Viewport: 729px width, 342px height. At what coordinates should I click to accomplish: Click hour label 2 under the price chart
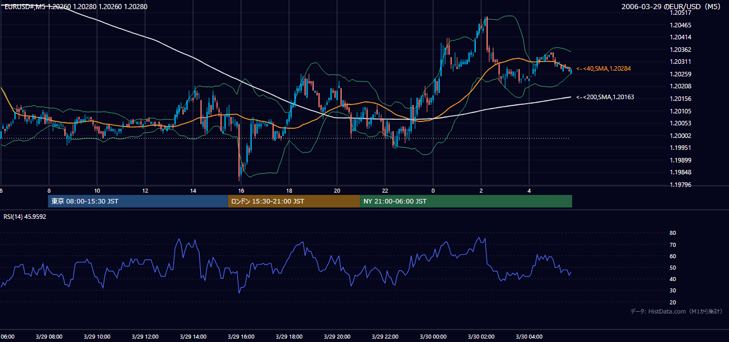pos(481,190)
